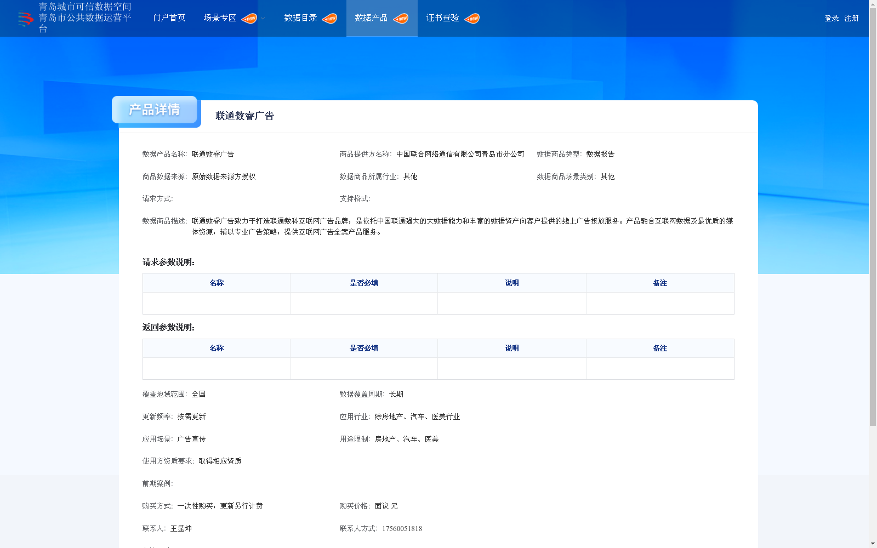Click the 登录 link
The height and width of the screenshot is (548, 877).
[x=832, y=19]
